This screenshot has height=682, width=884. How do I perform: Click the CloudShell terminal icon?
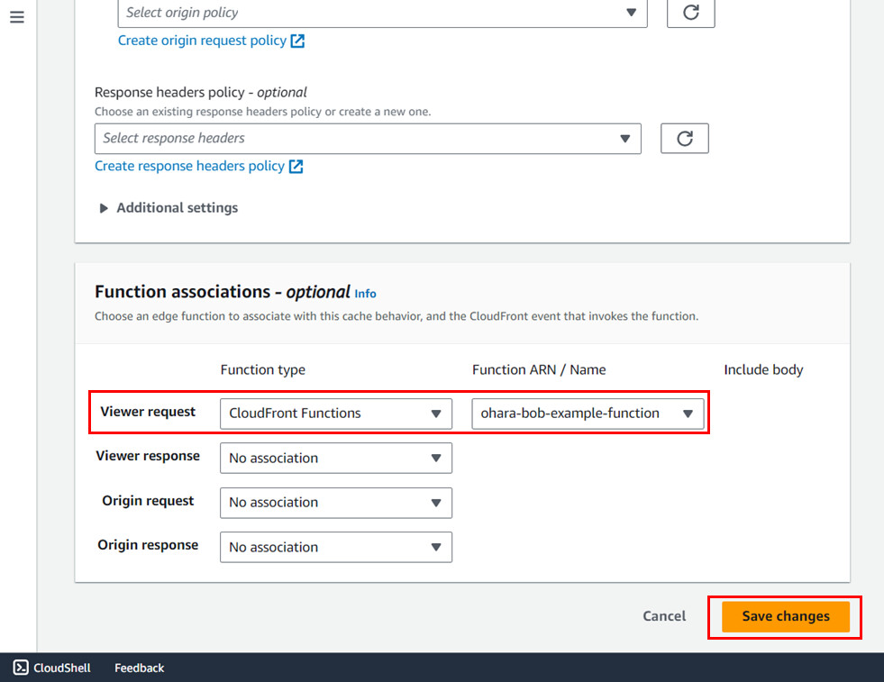tap(21, 668)
